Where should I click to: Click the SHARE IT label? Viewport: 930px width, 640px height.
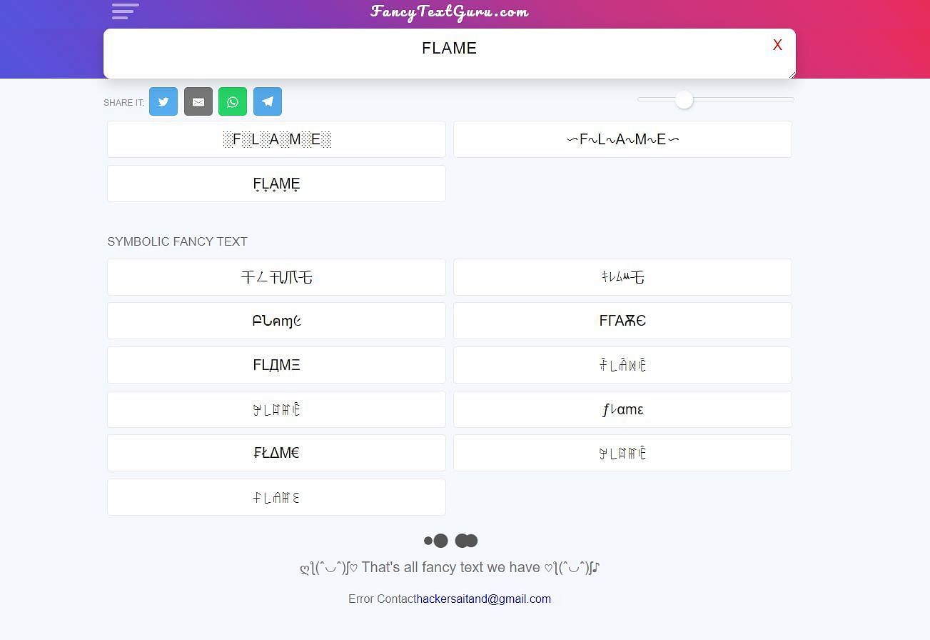coord(123,103)
